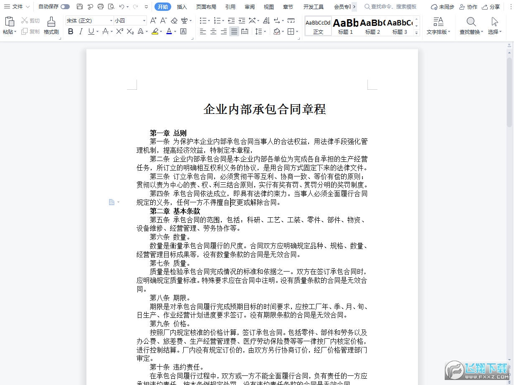The image size is (514, 385).
Task: Center align text
Action: 213,31
